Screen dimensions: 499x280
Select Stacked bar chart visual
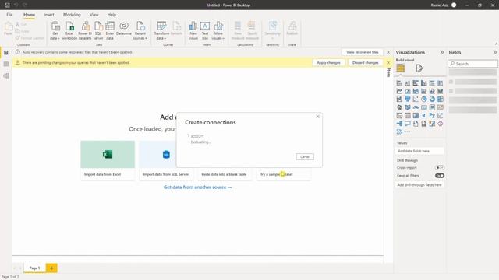(x=399, y=83)
